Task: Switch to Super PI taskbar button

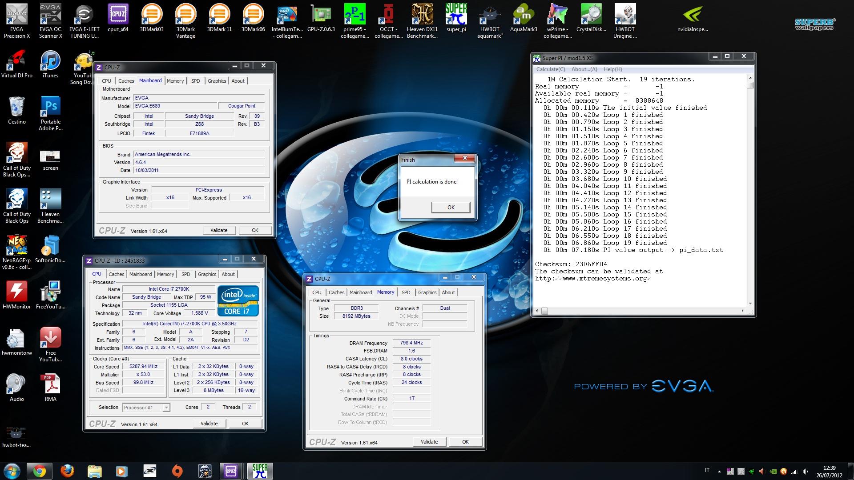Action: 260,471
